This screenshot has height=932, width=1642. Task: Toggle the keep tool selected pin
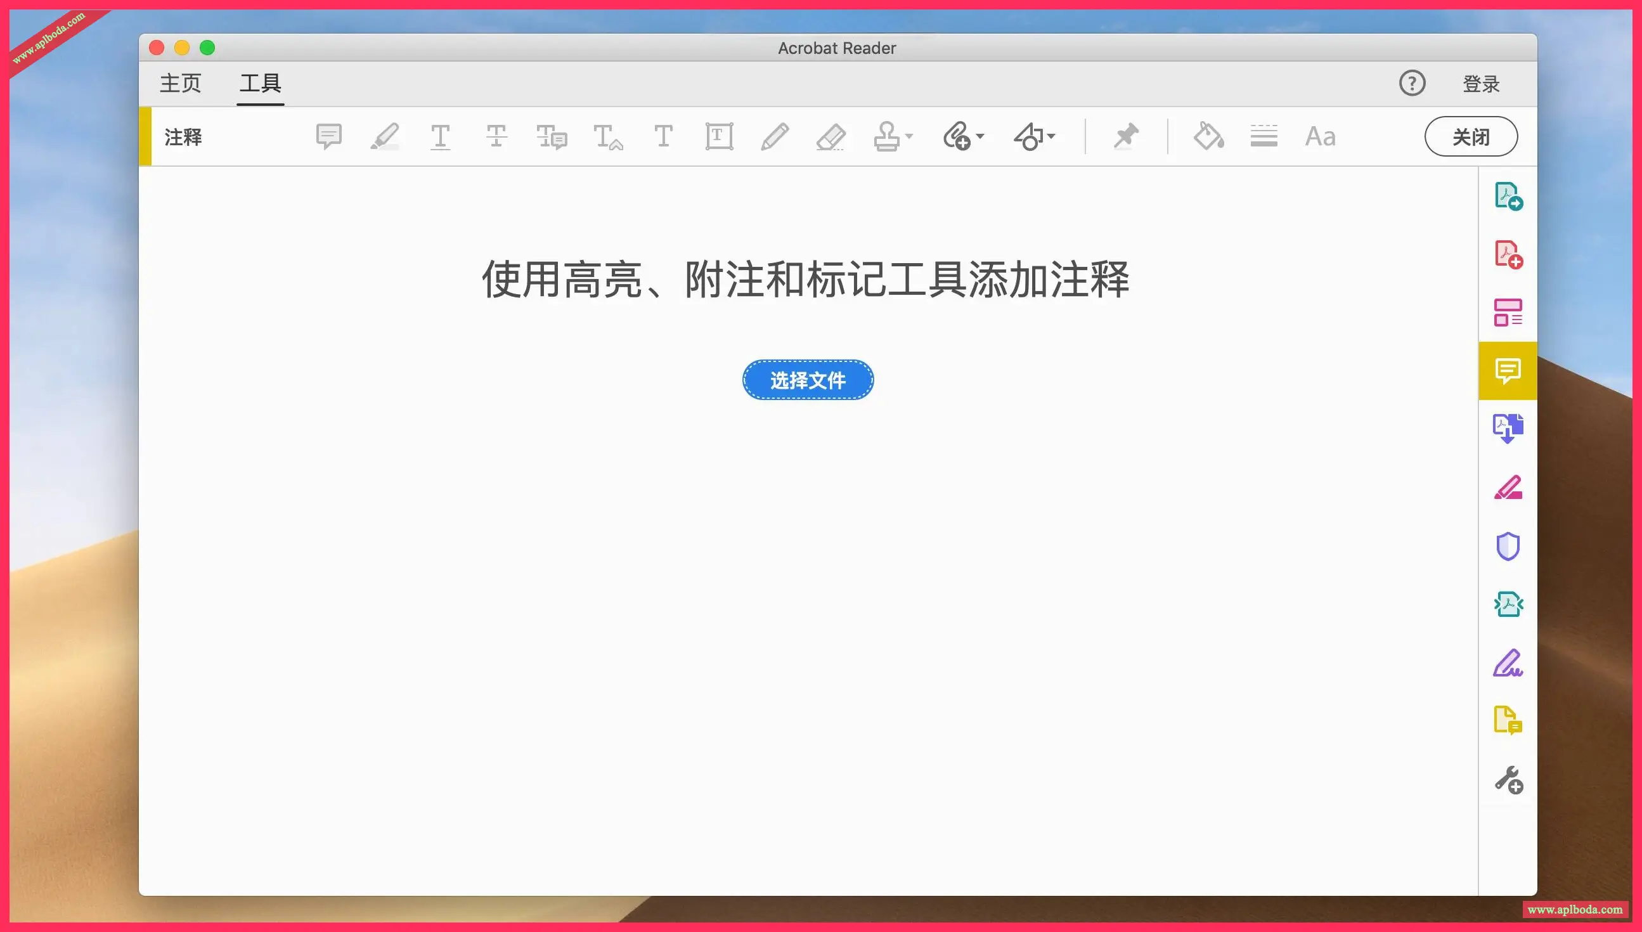coord(1125,136)
